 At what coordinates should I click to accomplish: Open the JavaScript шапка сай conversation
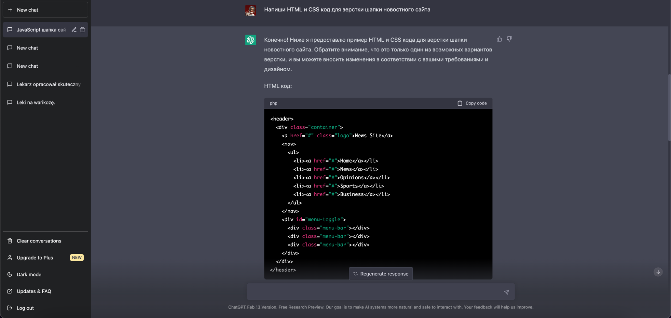coord(41,30)
